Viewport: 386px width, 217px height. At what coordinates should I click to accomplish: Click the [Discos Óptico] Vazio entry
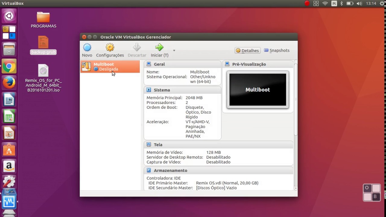coord(216,188)
